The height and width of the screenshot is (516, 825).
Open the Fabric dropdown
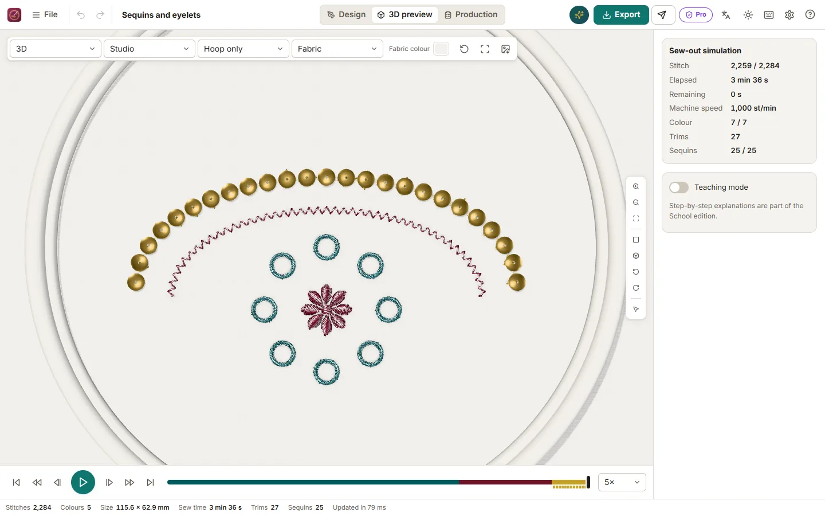point(337,49)
